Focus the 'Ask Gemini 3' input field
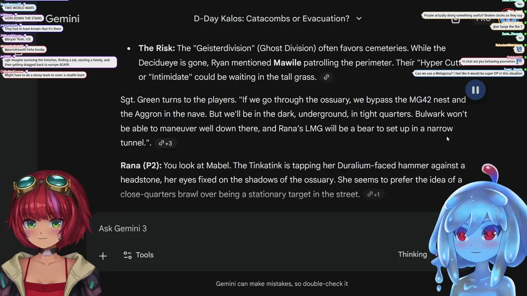This screenshot has height=296, width=527. pos(247,229)
